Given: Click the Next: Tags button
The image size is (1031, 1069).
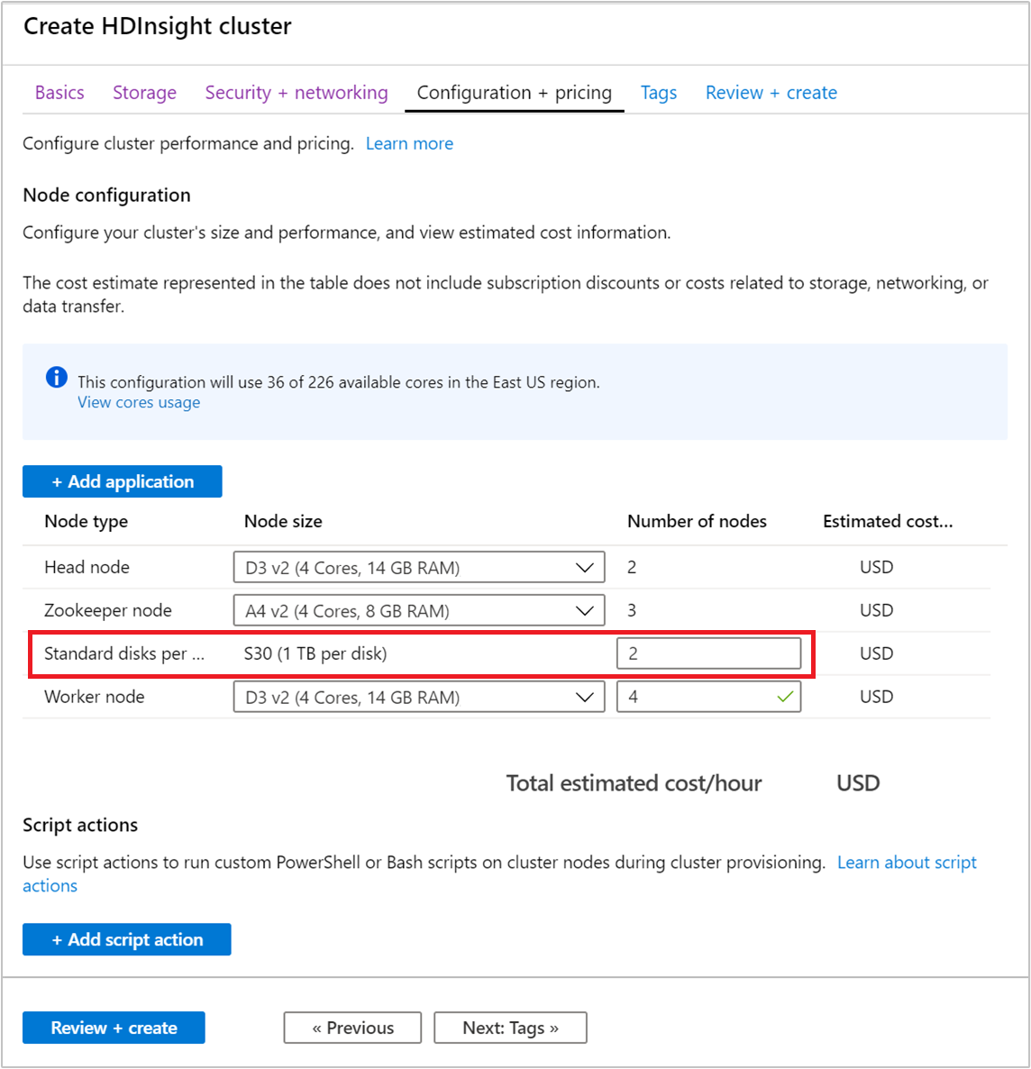Looking at the screenshot, I should coord(510,1028).
